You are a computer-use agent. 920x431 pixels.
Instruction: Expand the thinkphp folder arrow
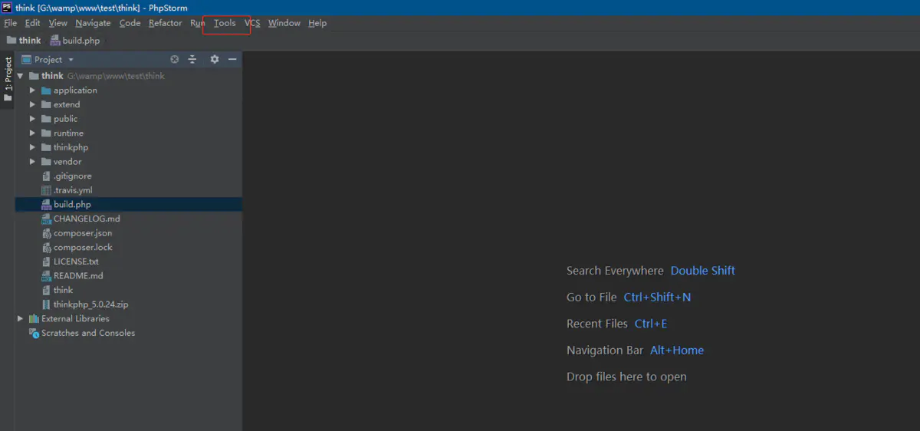click(x=33, y=147)
